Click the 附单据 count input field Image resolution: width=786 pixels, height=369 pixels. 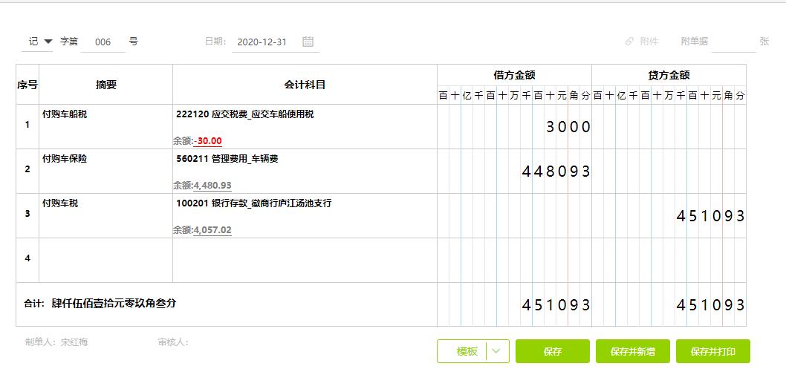tap(733, 42)
